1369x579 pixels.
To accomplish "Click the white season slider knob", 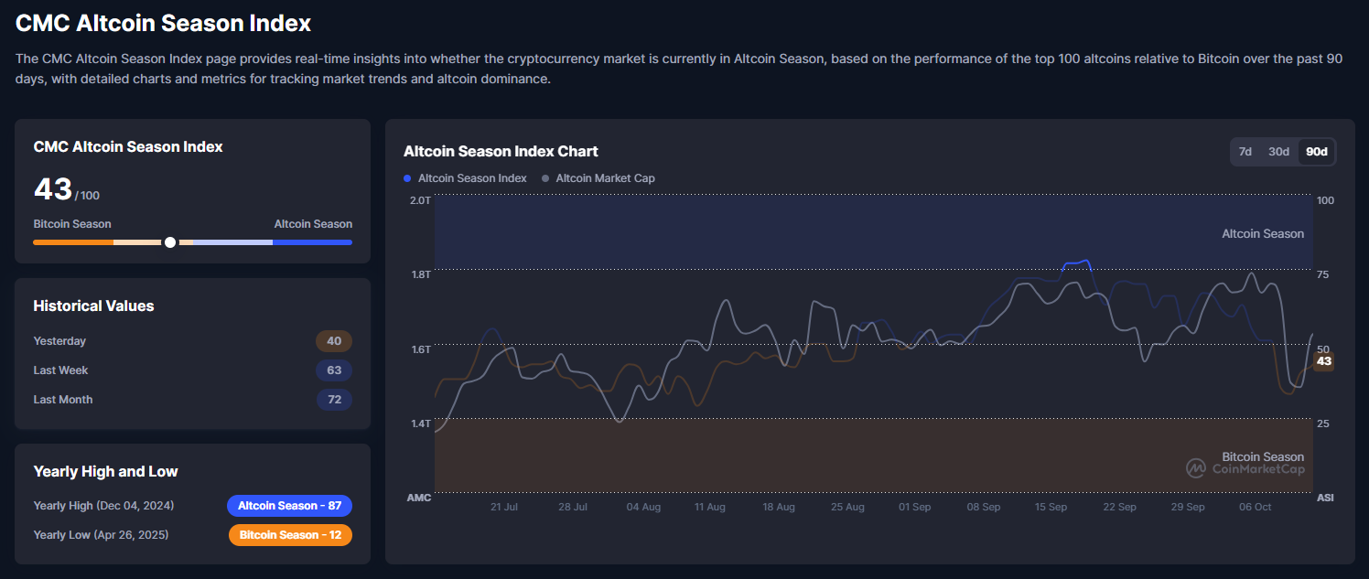I will 169,242.
